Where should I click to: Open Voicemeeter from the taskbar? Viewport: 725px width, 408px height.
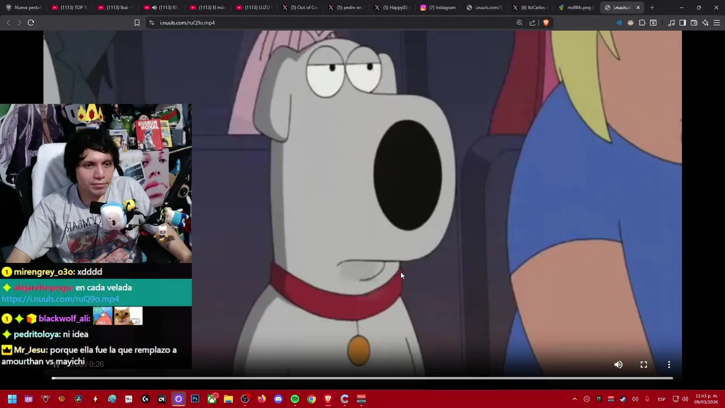pos(361,399)
